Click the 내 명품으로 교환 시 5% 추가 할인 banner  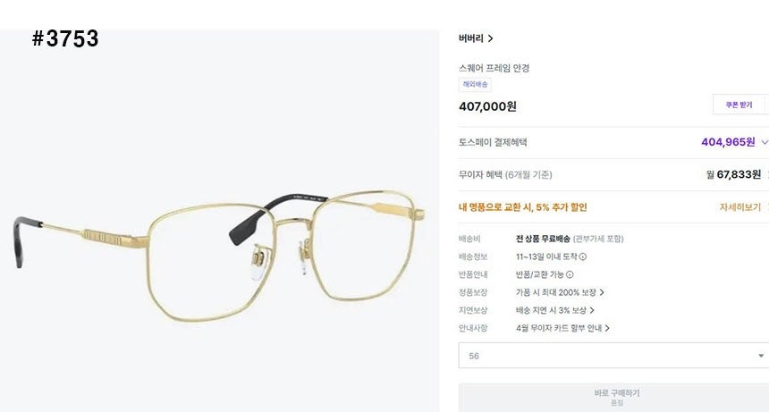tap(522, 207)
